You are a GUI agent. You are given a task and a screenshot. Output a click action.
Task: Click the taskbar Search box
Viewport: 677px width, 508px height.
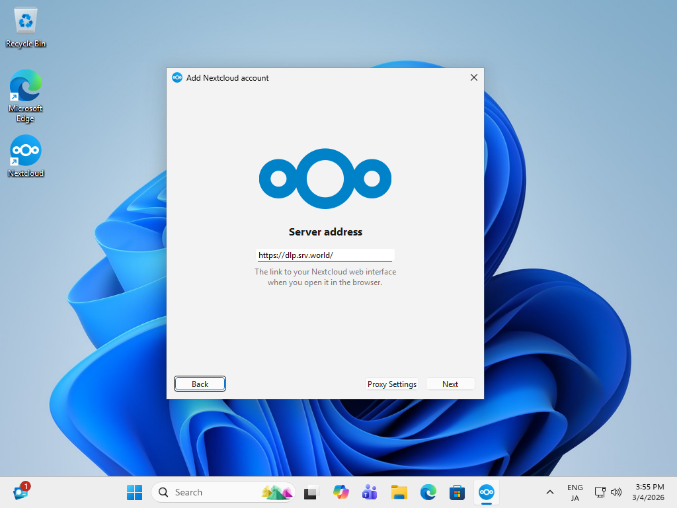[x=223, y=492]
